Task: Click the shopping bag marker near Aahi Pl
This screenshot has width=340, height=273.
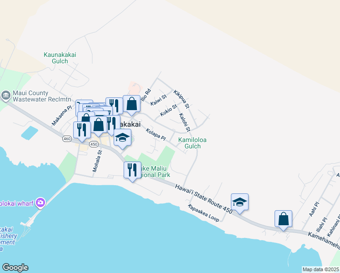Action: click(283, 220)
